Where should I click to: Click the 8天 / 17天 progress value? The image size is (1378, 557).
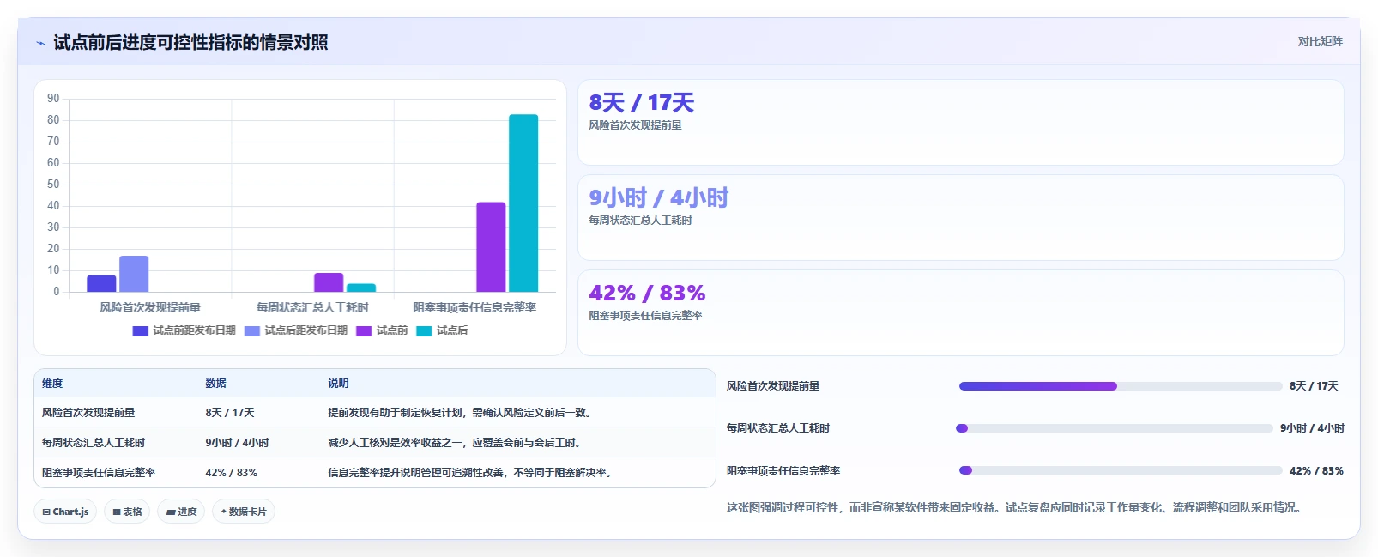pos(1314,386)
